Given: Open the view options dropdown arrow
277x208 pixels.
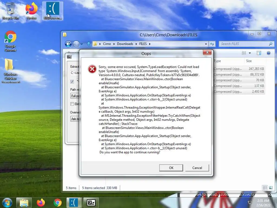Looking at the screenshot, I should click(250, 53).
